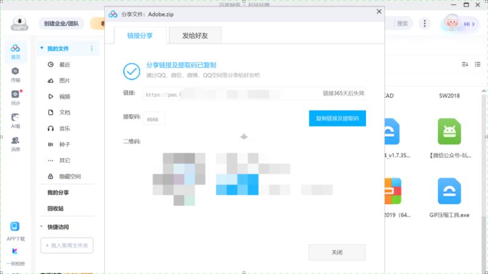Click the Hi profile avatar
Image resolution: width=488 pixels, height=274 pixels.
452,23
